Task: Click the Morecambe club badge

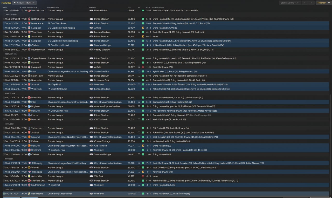Action: coord(29,23)
